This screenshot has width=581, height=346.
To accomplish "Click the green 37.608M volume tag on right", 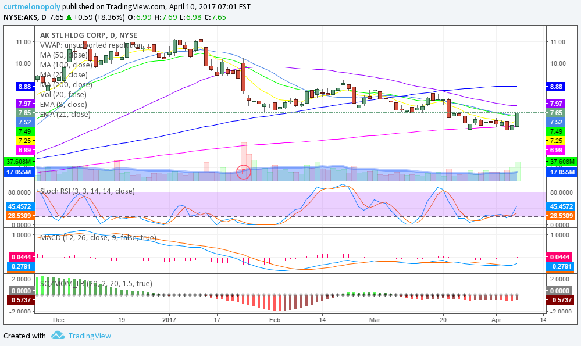I will click(562, 162).
